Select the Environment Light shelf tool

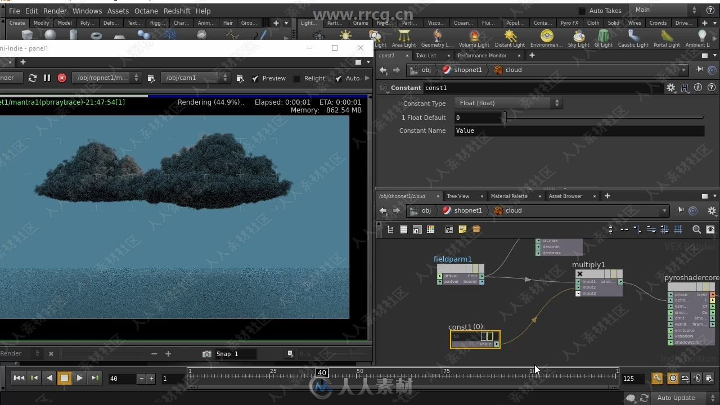[x=546, y=39]
